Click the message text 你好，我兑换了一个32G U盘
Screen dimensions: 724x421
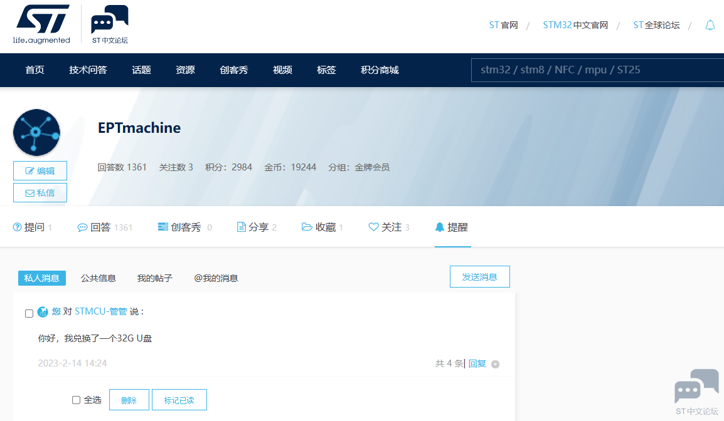[x=95, y=338]
